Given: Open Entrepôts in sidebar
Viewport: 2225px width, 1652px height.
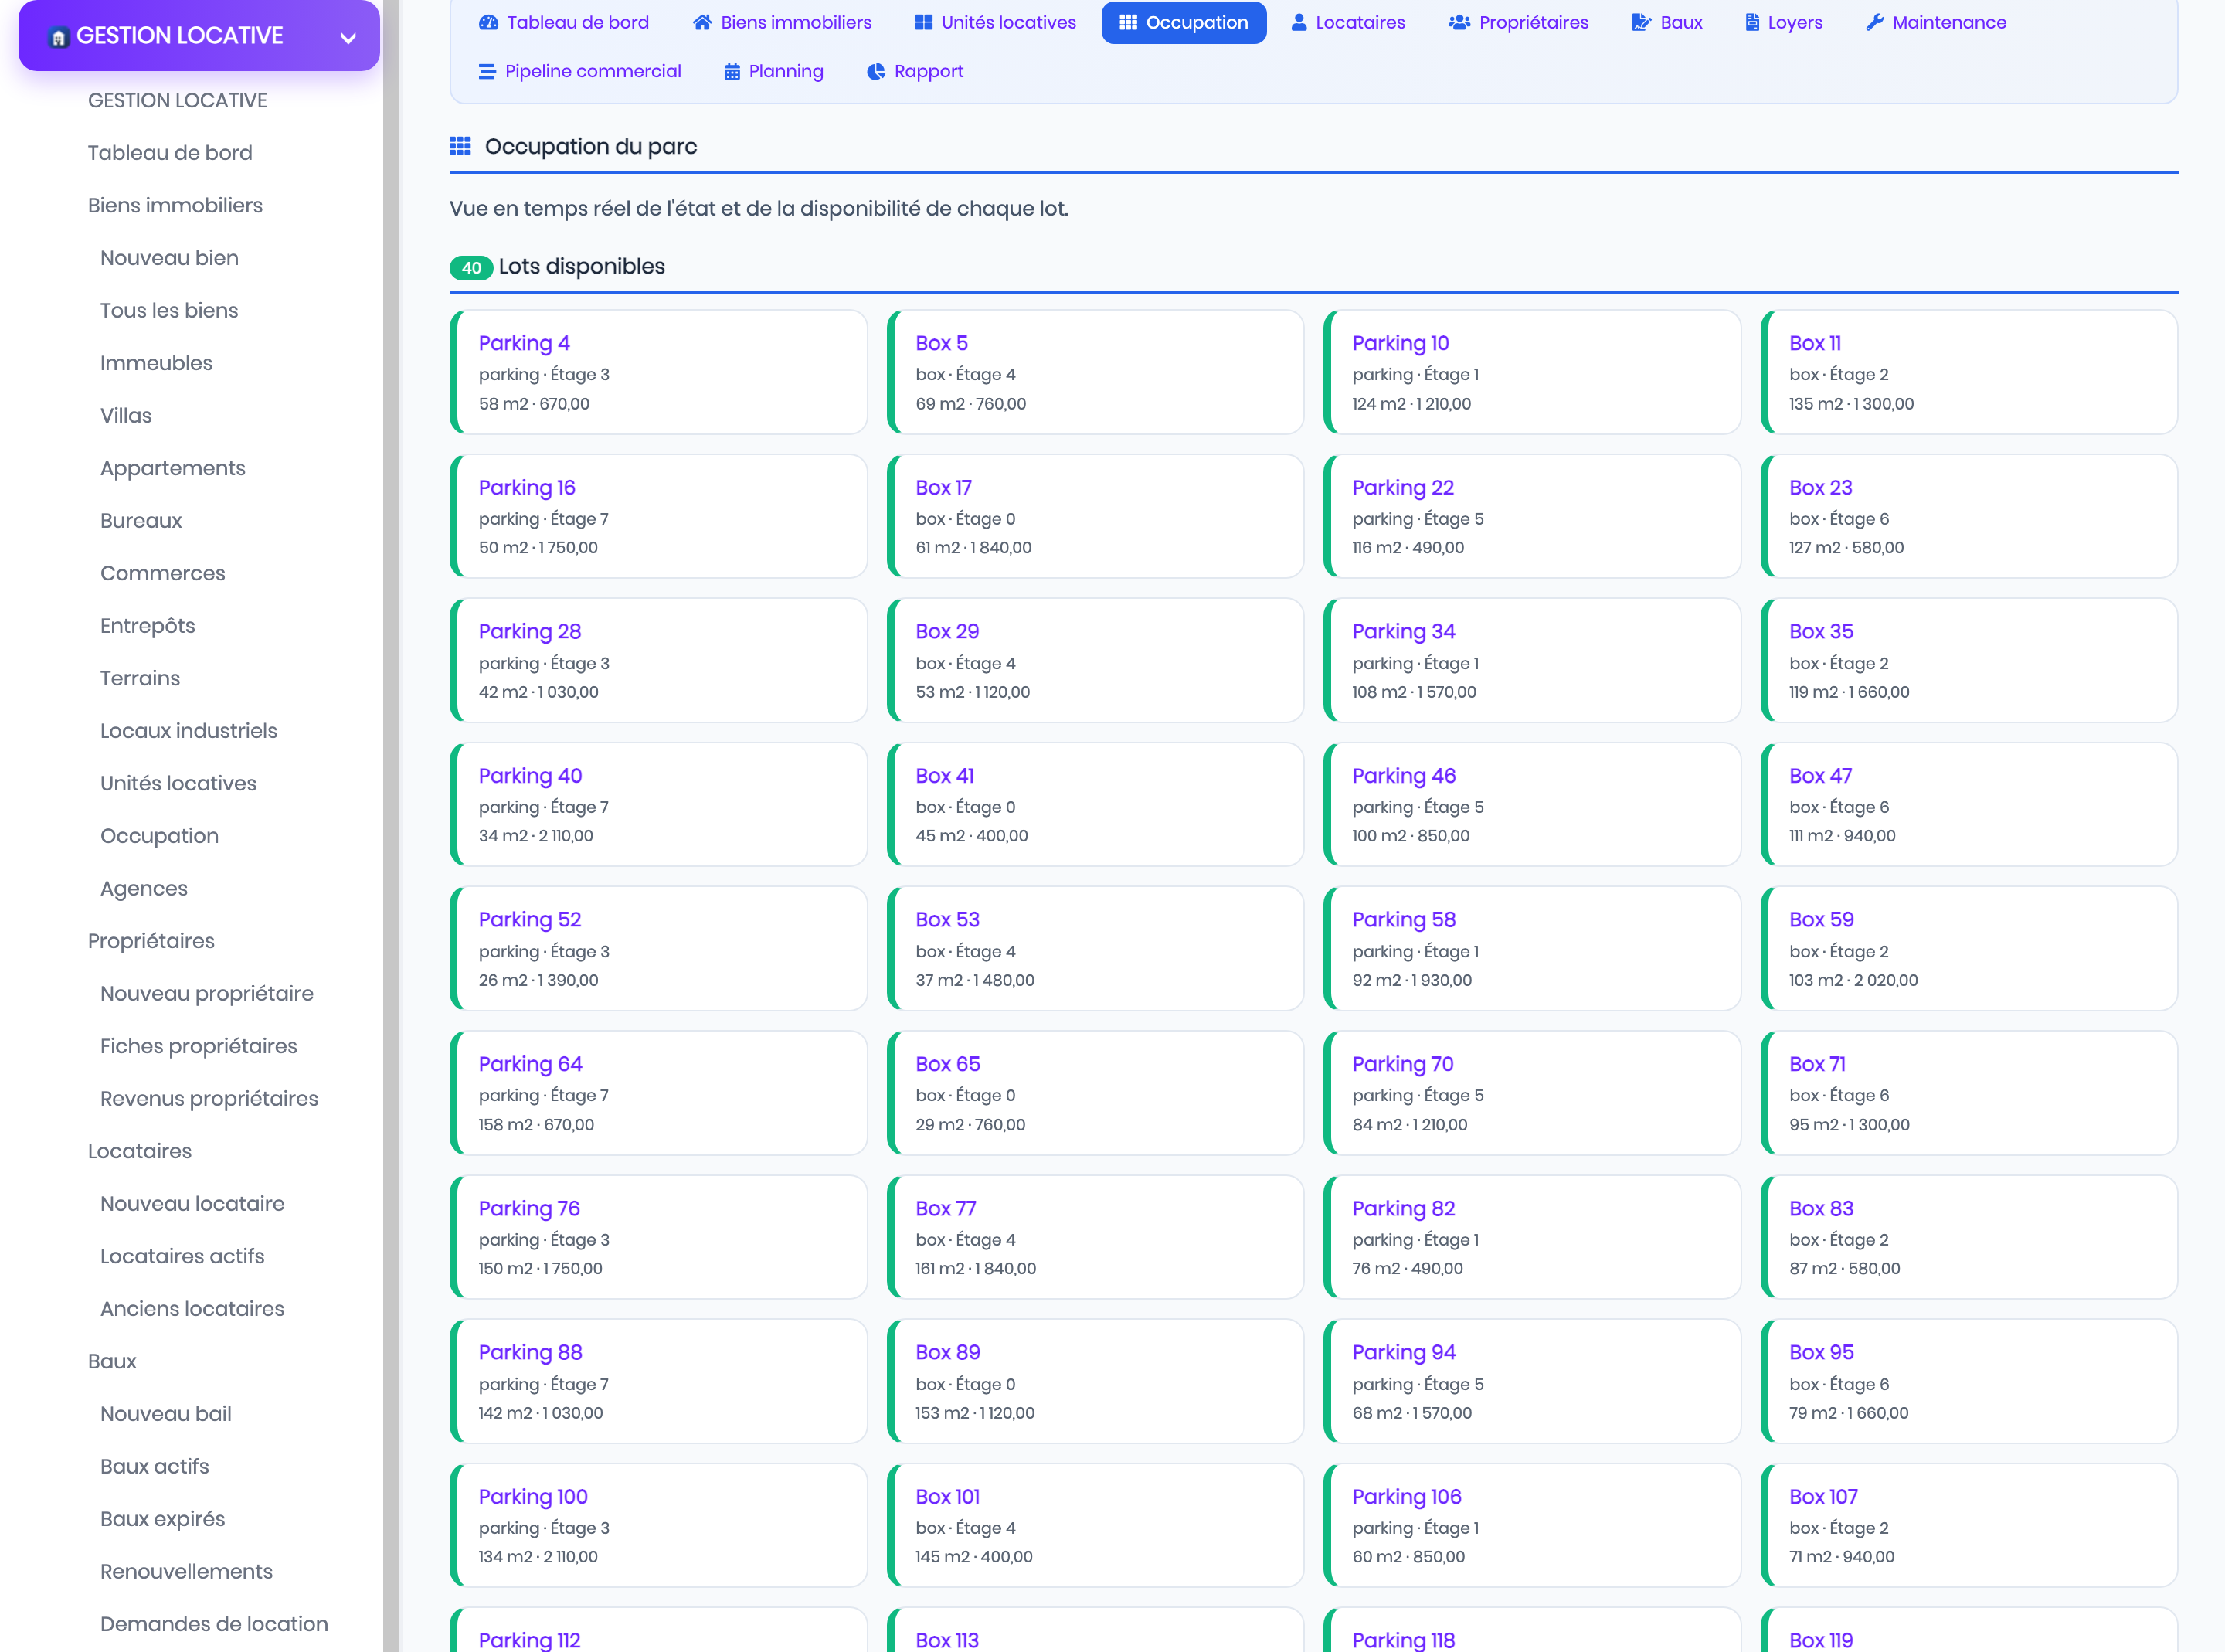Looking at the screenshot, I should coord(148,625).
